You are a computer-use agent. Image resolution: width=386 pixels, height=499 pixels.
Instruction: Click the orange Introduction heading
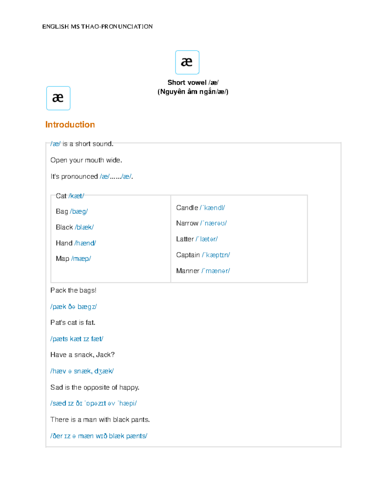[x=70, y=125]
